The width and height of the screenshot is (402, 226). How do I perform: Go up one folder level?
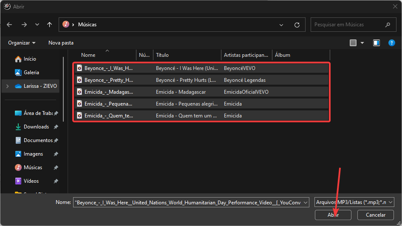coord(49,25)
